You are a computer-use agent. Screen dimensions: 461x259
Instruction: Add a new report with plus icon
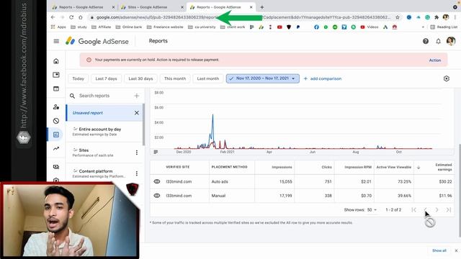click(136, 96)
